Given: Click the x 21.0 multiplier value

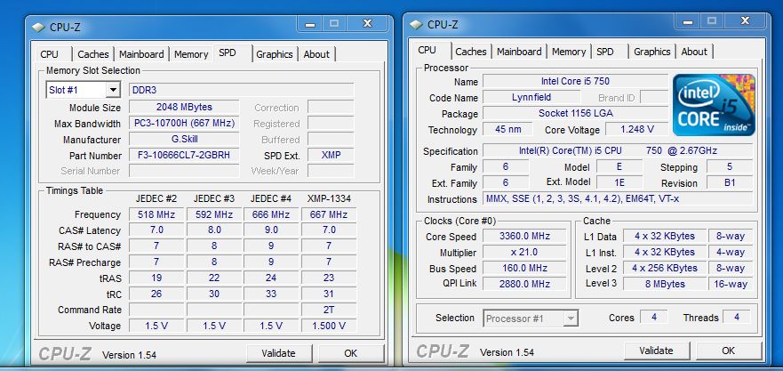Looking at the screenshot, I should click(524, 252).
